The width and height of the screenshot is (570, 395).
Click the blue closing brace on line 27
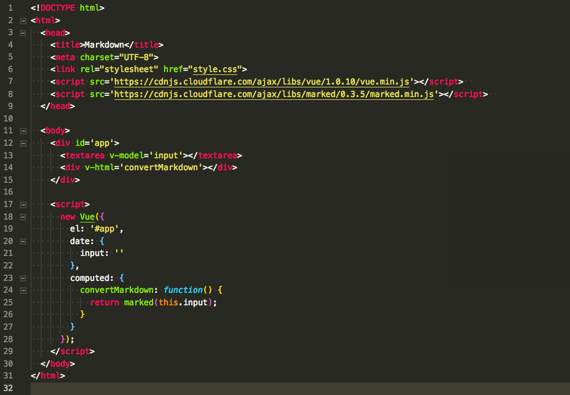coord(73,327)
